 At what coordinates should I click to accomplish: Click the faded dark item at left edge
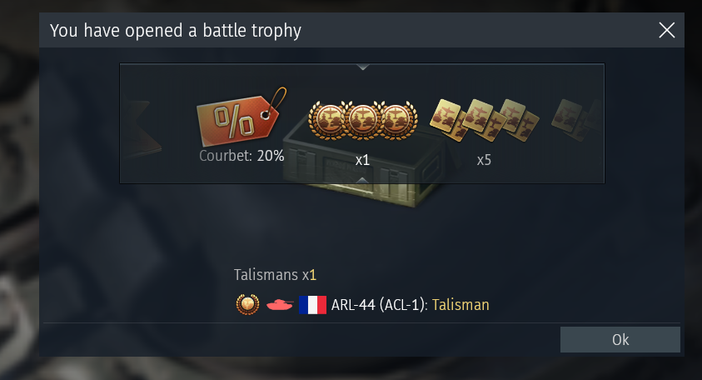point(141,130)
